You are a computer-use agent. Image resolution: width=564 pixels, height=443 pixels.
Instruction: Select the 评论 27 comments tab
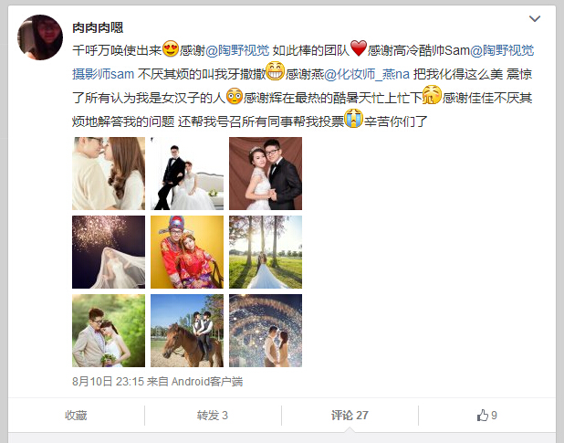pyautogui.click(x=350, y=416)
